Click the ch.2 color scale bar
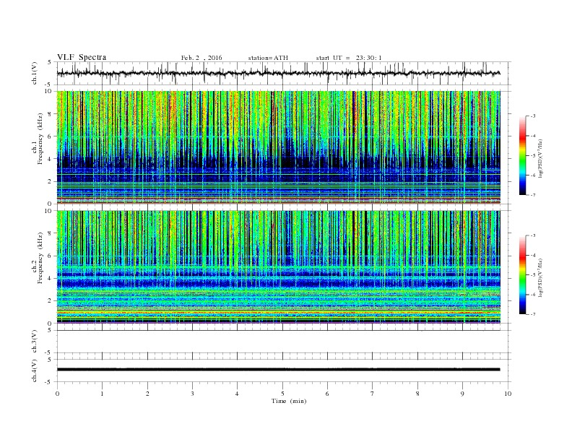 click(523, 274)
